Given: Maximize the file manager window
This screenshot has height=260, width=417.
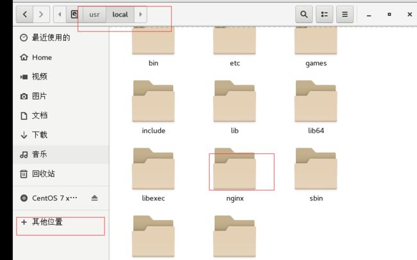Looking at the screenshot, I should [x=389, y=14].
